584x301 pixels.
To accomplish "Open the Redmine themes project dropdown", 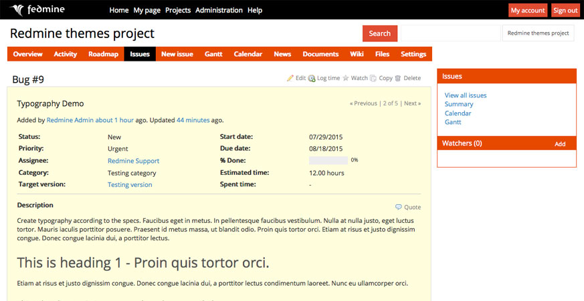I will tap(539, 33).
